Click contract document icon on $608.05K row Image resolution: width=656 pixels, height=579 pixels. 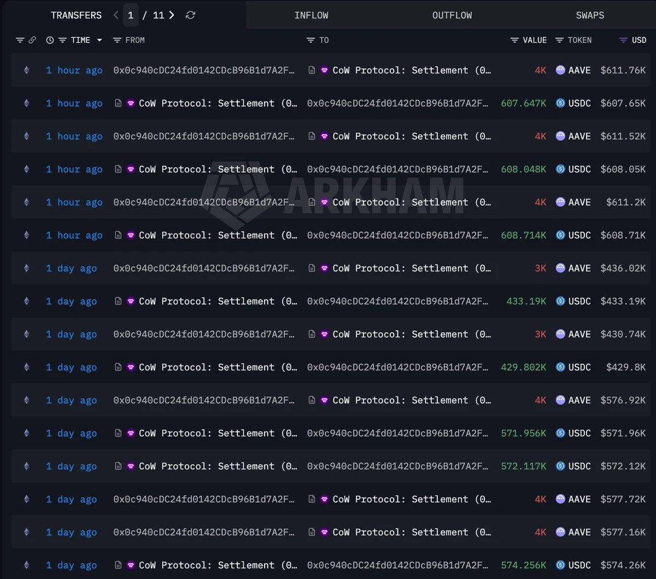(x=118, y=169)
